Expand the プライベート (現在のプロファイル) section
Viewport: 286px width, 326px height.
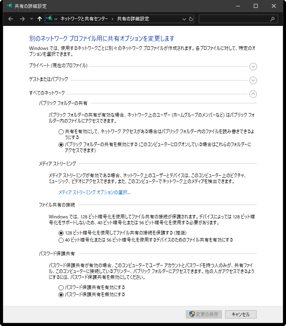[x=253, y=66]
